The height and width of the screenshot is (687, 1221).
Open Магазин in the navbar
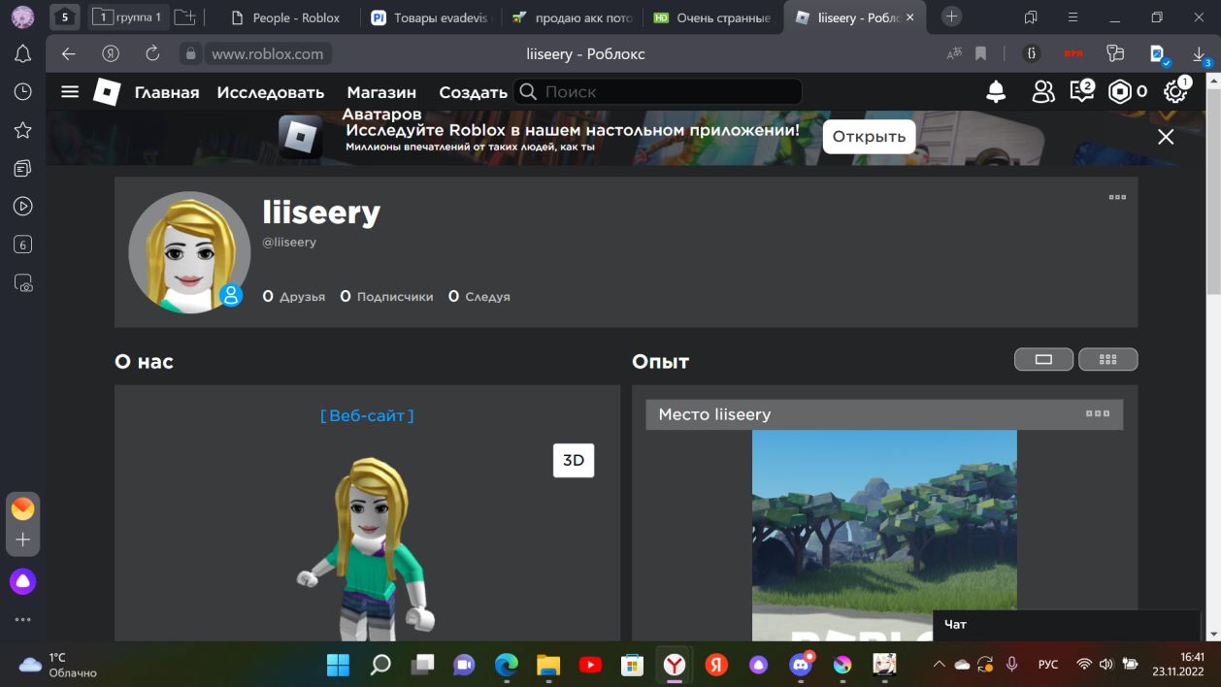pyautogui.click(x=381, y=92)
